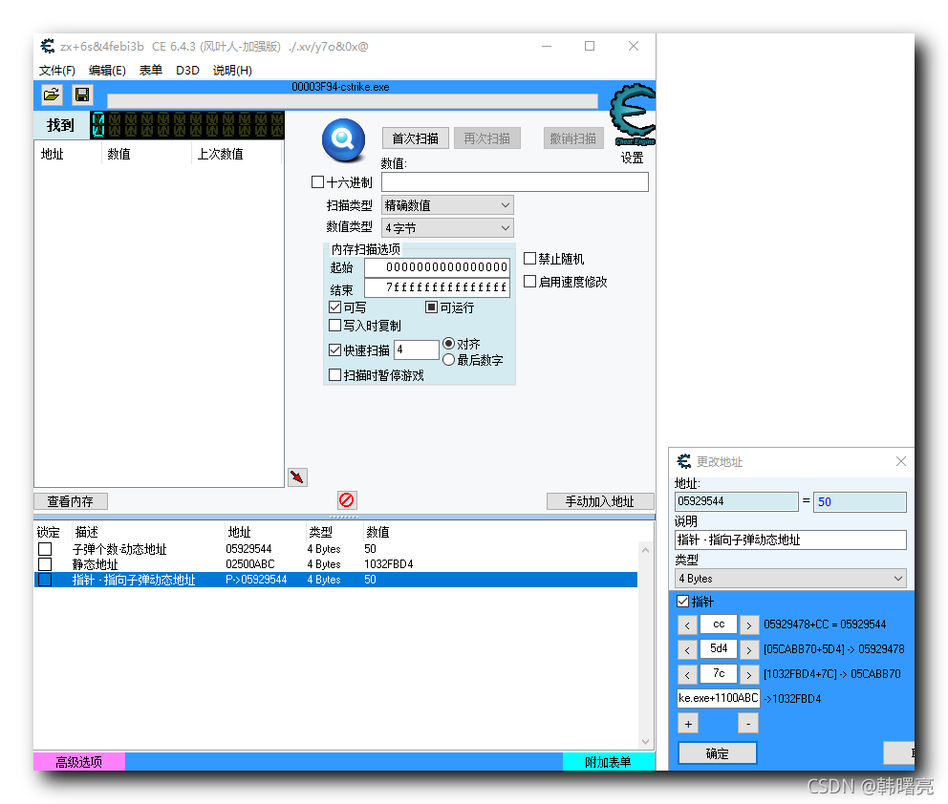Screen dimensions: 948x804
Task: Select 对齐 alignment radio button
Action: pyautogui.click(x=448, y=343)
